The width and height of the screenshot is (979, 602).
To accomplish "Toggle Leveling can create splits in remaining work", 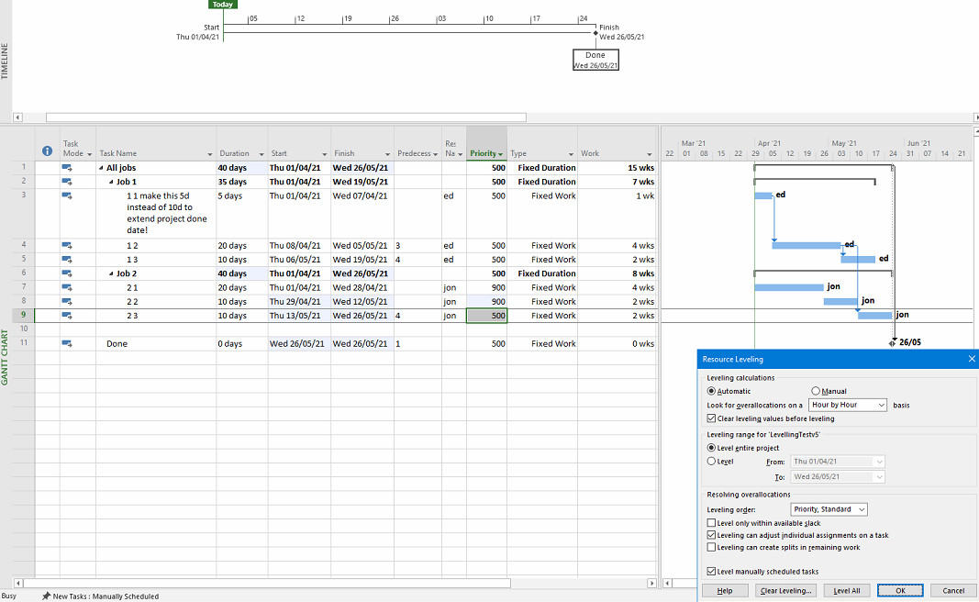I will pyautogui.click(x=711, y=547).
